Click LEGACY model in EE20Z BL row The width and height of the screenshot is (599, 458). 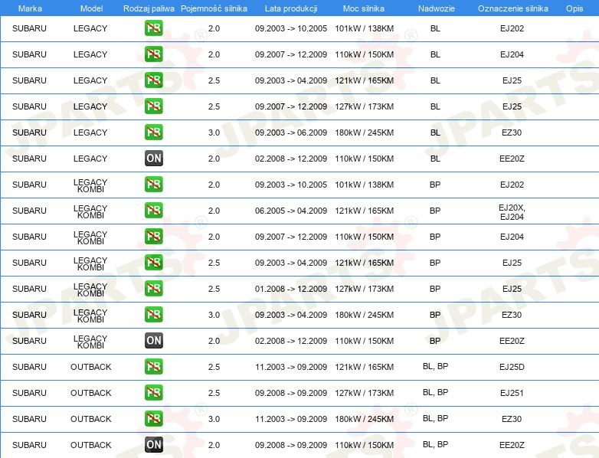tap(90, 159)
